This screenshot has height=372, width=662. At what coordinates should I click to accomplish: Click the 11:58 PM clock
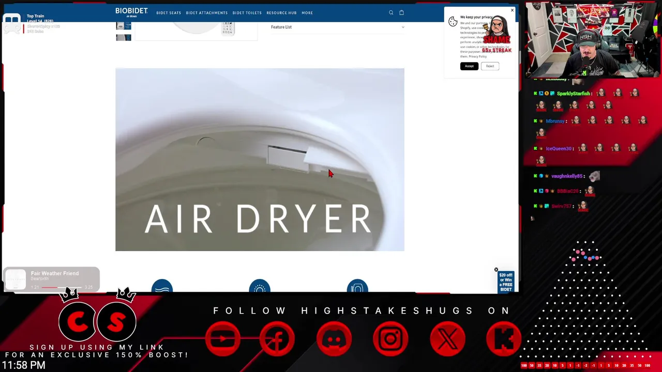coord(23,365)
